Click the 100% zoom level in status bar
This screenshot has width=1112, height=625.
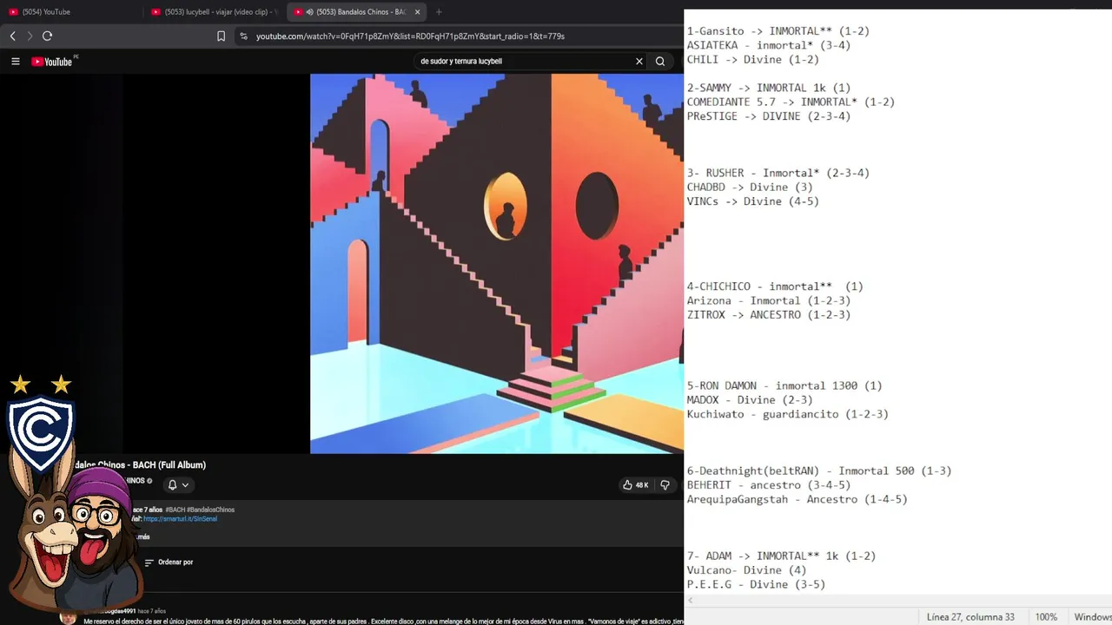pos(1046,617)
